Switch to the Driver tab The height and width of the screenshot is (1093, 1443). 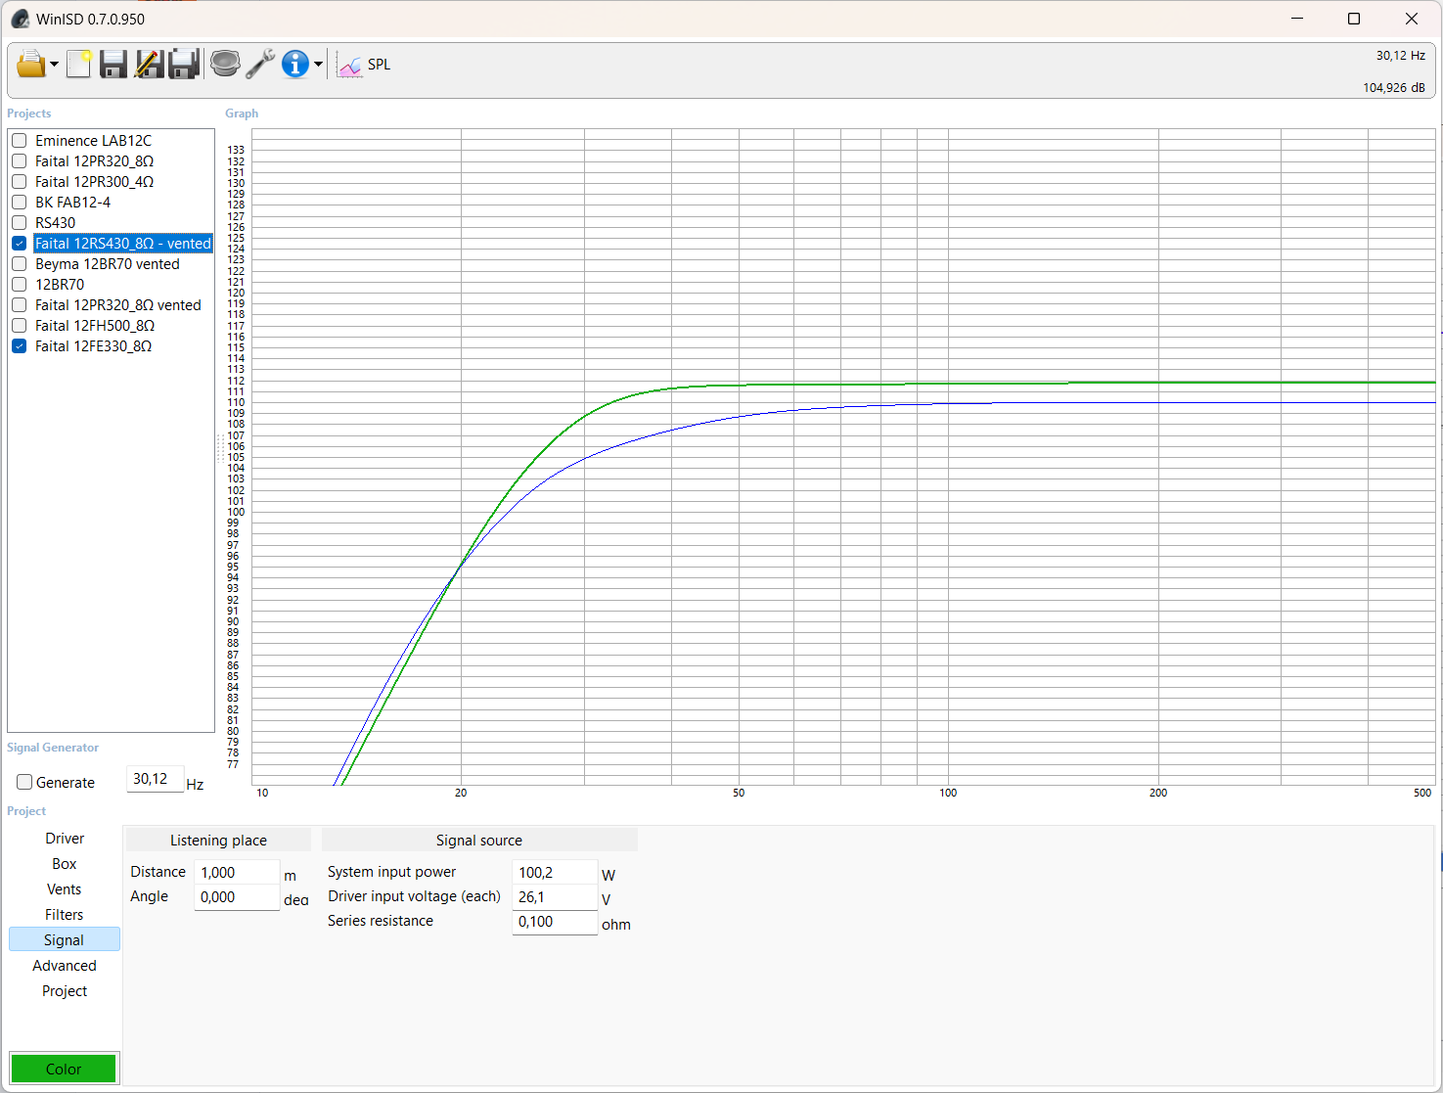point(65,839)
